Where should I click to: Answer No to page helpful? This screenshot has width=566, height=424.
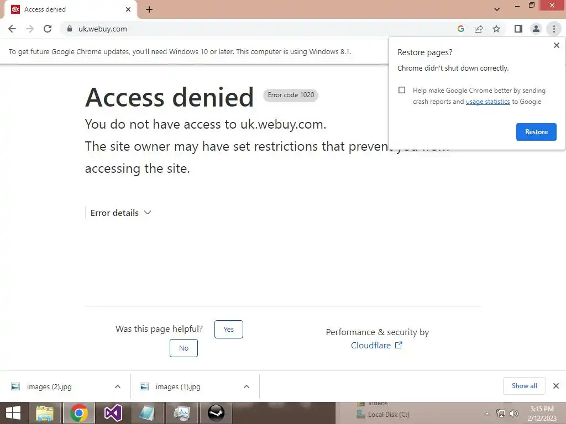pyautogui.click(x=184, y=348)
